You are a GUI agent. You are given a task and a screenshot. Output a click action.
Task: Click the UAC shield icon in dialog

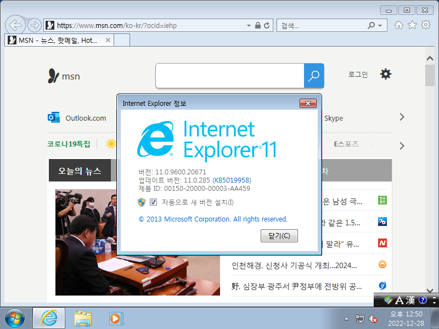click(x=142, y=202)
